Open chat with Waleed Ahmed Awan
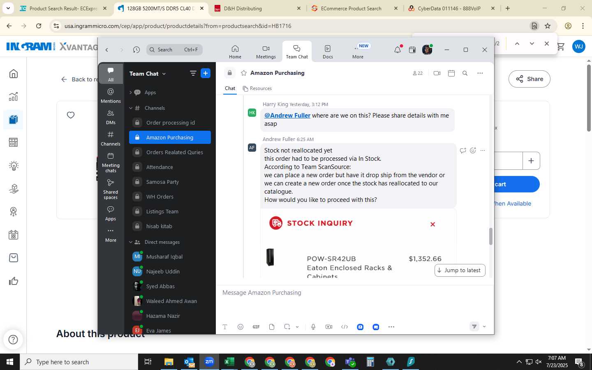592x370 pixels. click(170, 301)
